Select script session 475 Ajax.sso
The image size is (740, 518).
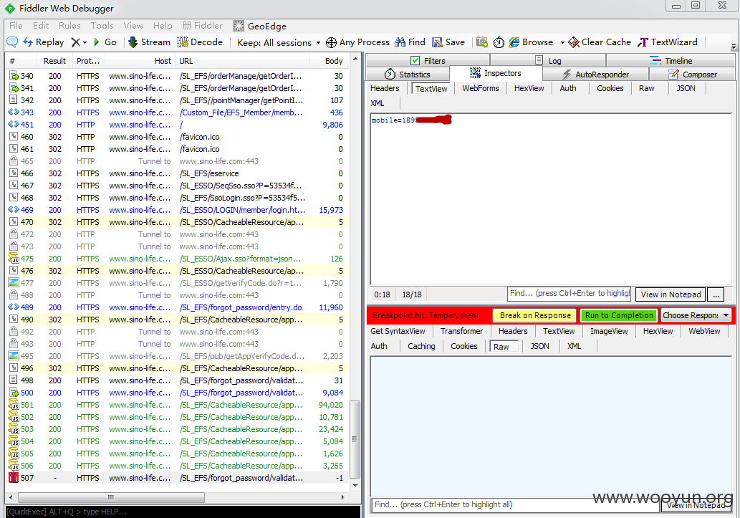178,259
